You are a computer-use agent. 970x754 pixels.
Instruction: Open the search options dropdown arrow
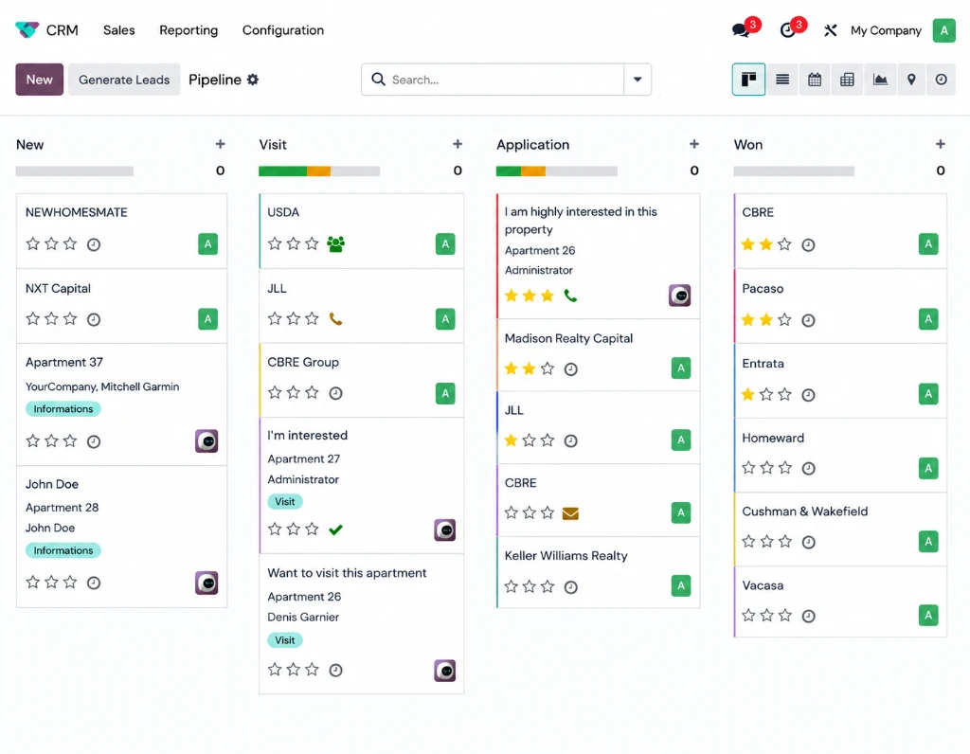point(638,80)
